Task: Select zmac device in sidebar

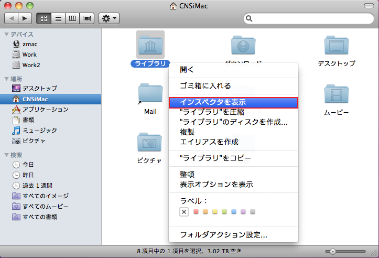Action: tap(29, 44)
